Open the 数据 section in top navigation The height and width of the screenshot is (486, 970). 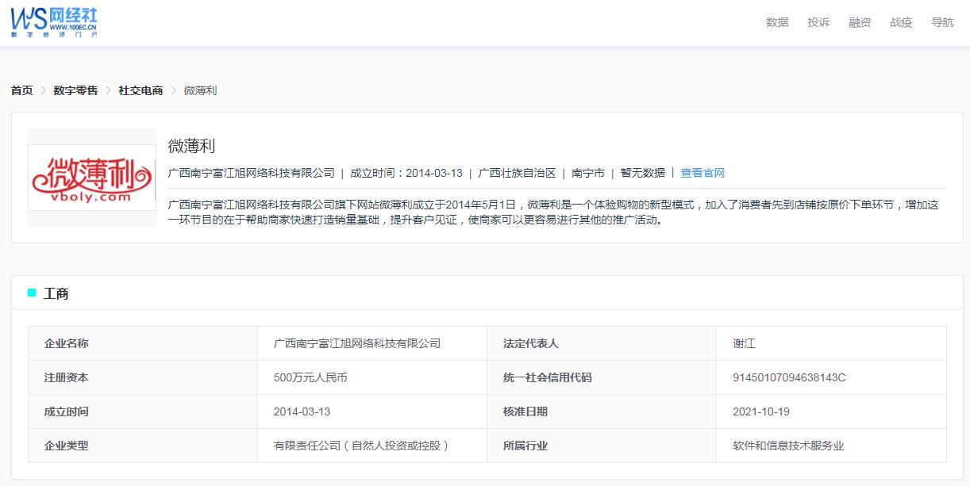coord(776,22)
